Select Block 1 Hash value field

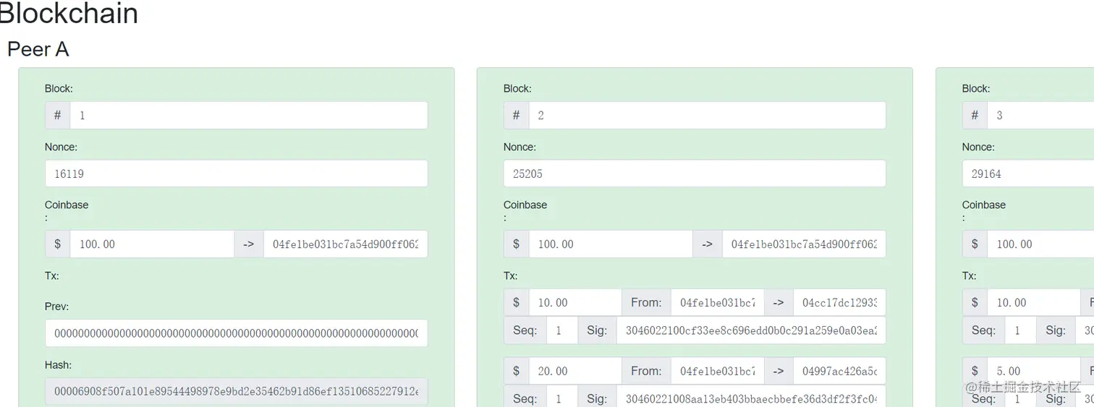[236, 391]
